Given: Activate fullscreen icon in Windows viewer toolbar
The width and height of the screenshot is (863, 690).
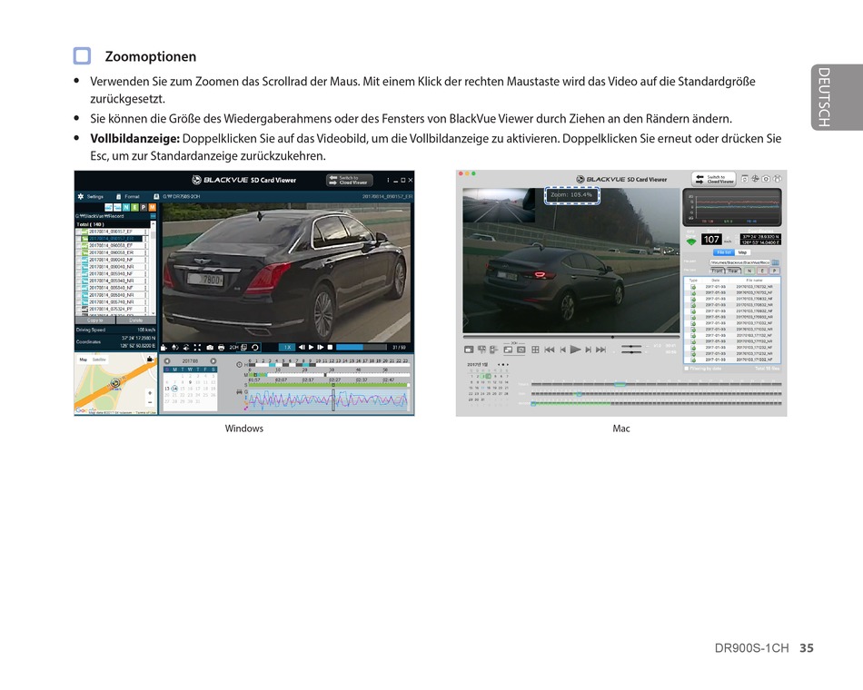Looking at the screenshot, I should (198, 347).
